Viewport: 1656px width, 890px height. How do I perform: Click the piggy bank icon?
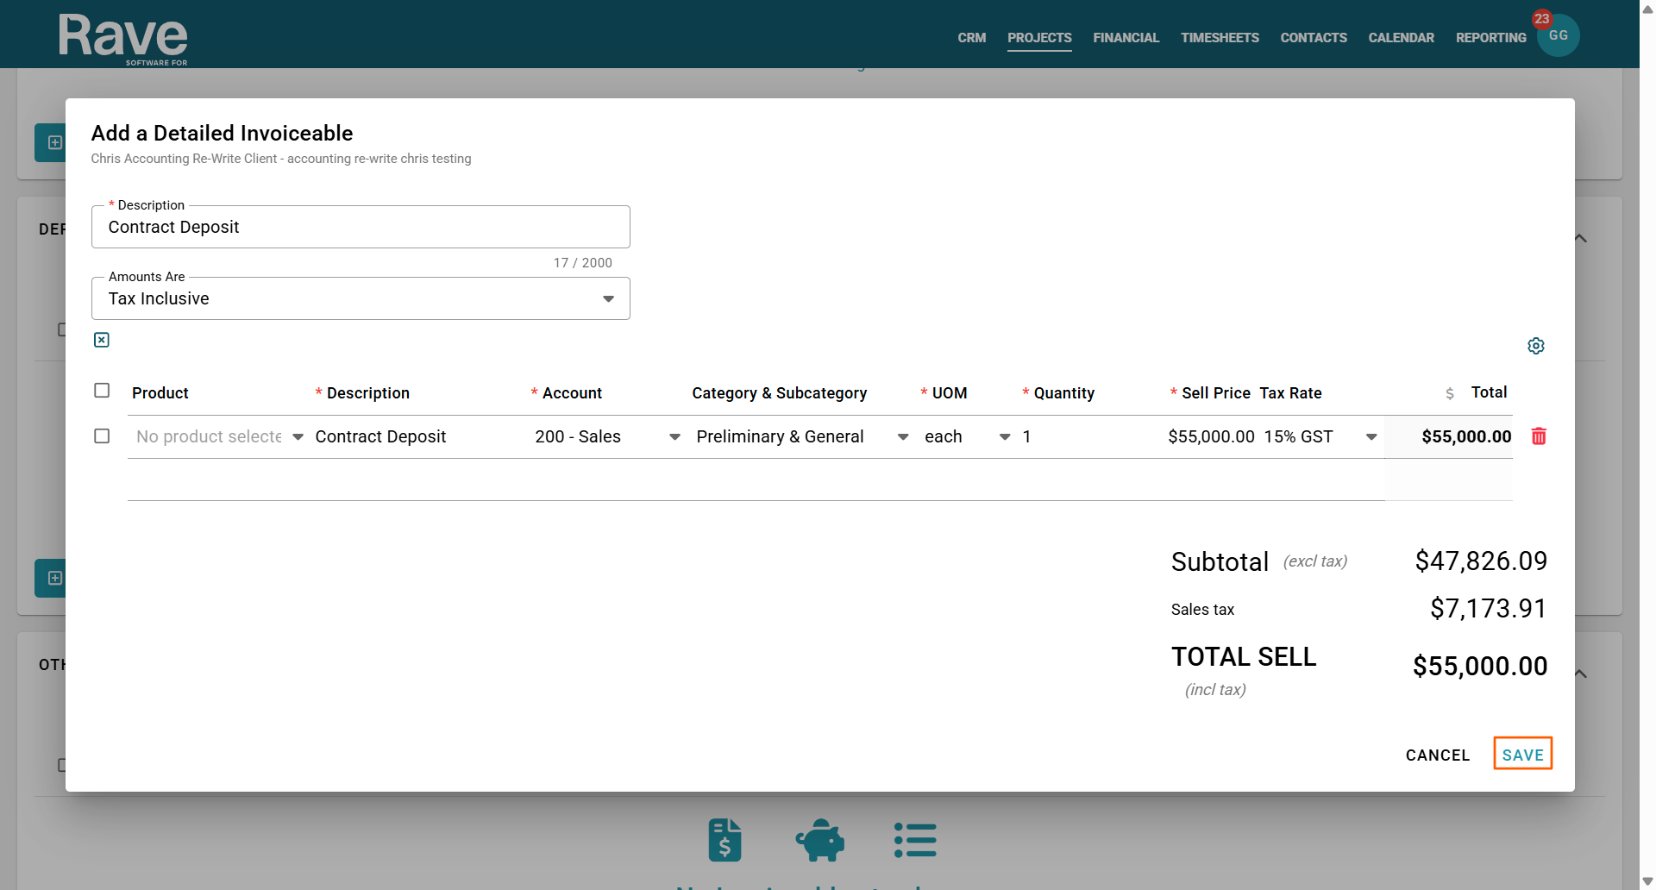coord(819,840)
